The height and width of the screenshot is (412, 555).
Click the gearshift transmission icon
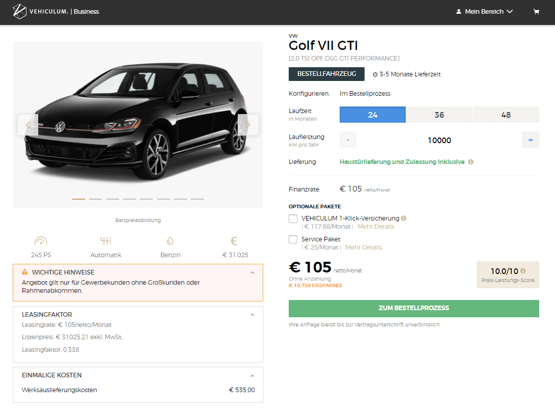106,241
